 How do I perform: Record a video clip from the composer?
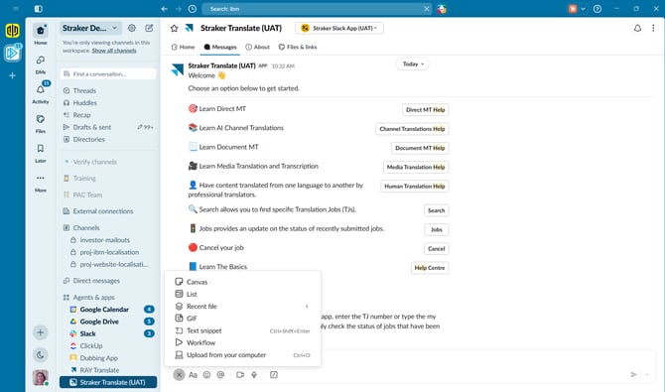coord(240,374)
